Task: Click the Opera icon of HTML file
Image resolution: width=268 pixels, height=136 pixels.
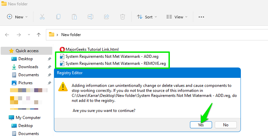Action: 62,49
